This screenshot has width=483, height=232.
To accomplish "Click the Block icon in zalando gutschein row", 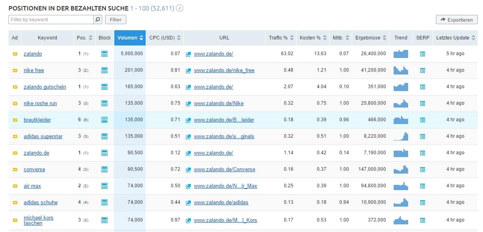I will pyautogui.click(x=104, y=87).
